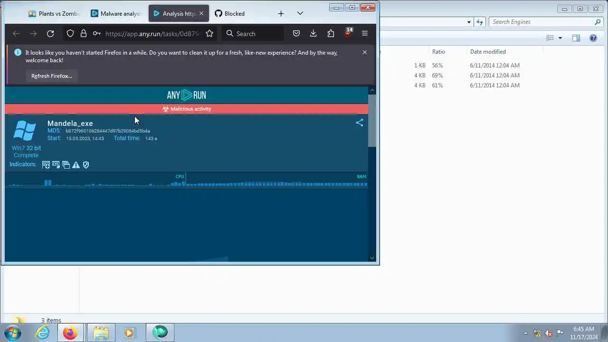Open the saved-password key icon
Image resolution: width=608 pixels, height=342 pixels.
tap(96, 34)
